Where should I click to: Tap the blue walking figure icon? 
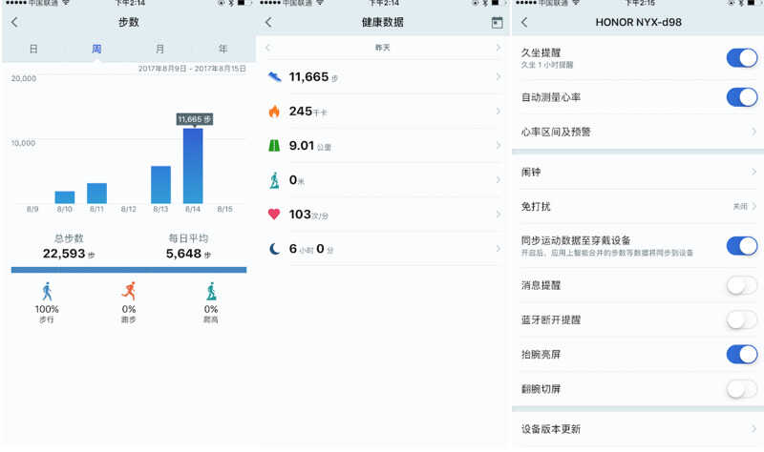coord(47,292)
